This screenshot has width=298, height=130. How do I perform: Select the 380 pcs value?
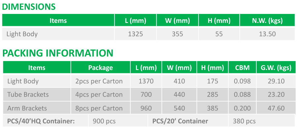pos(244,121)
